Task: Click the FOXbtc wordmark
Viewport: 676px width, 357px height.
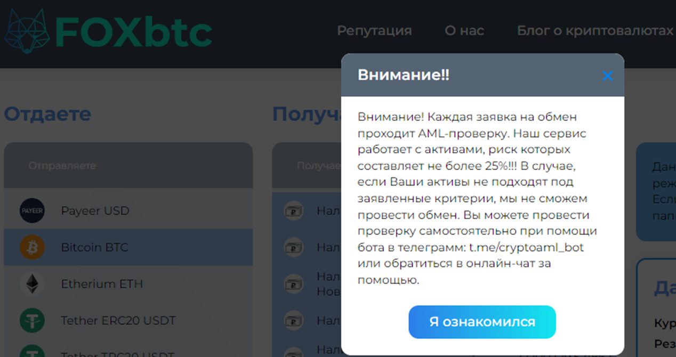Action: click(133, 33)
